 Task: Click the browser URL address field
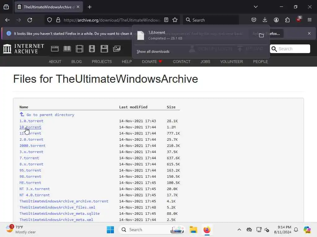pos(111,20)
